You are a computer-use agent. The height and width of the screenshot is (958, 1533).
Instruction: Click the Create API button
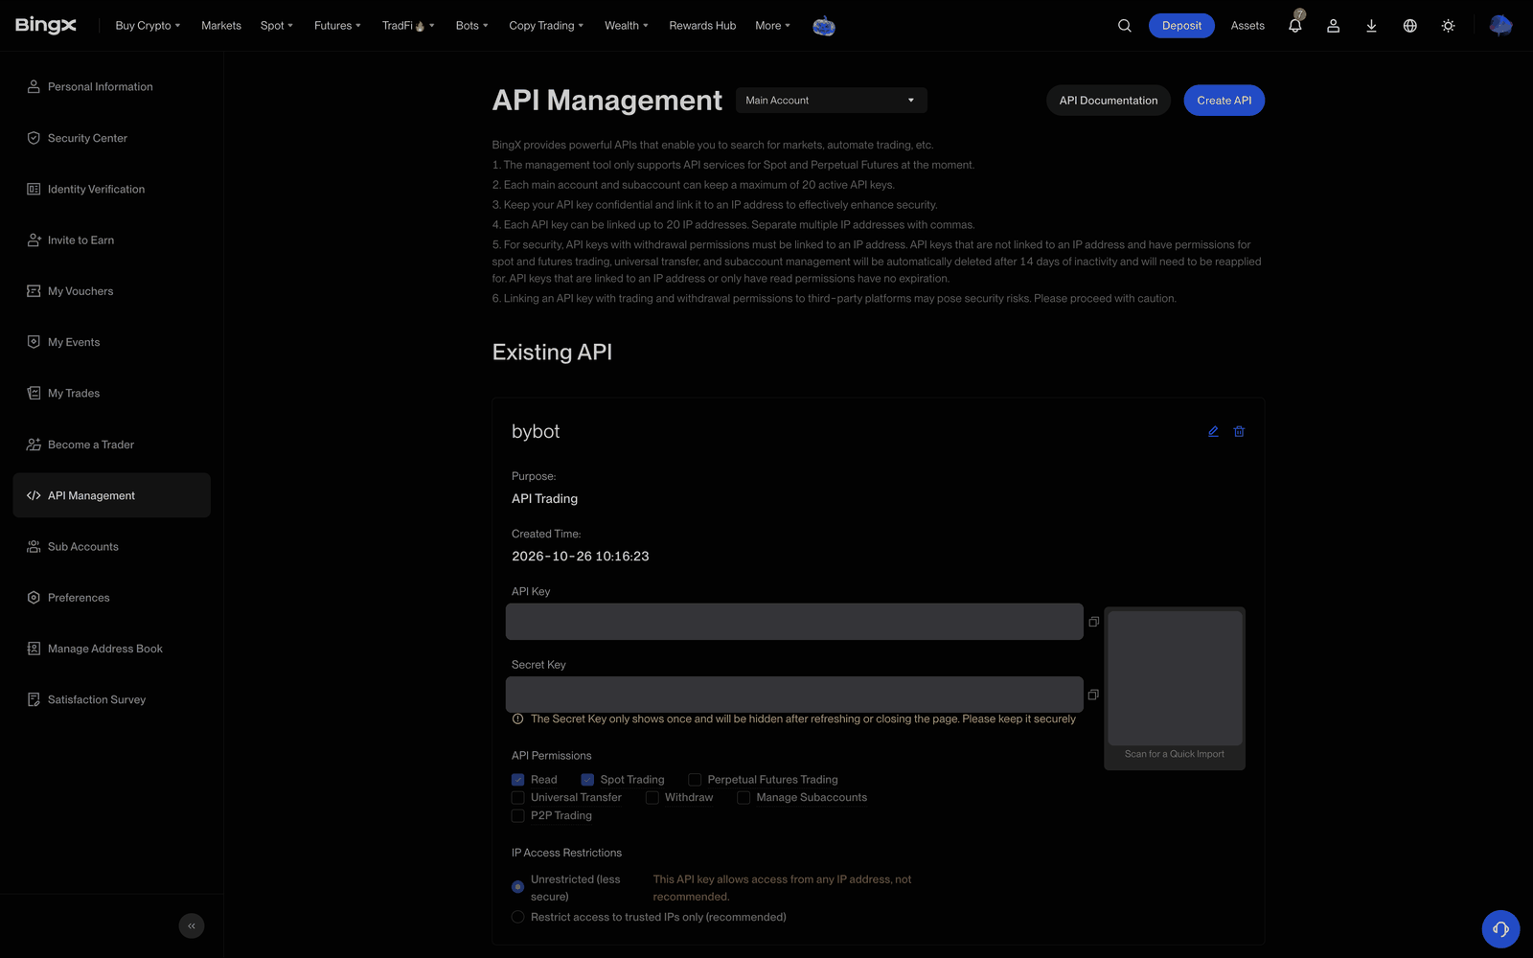tap(1224, 101)
